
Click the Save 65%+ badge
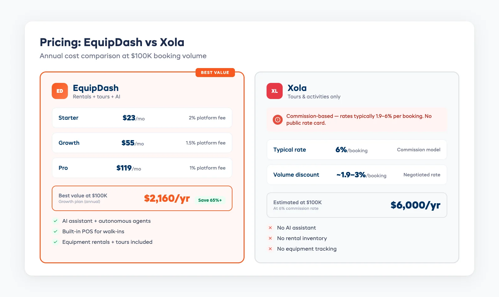[x=210, y=200]
